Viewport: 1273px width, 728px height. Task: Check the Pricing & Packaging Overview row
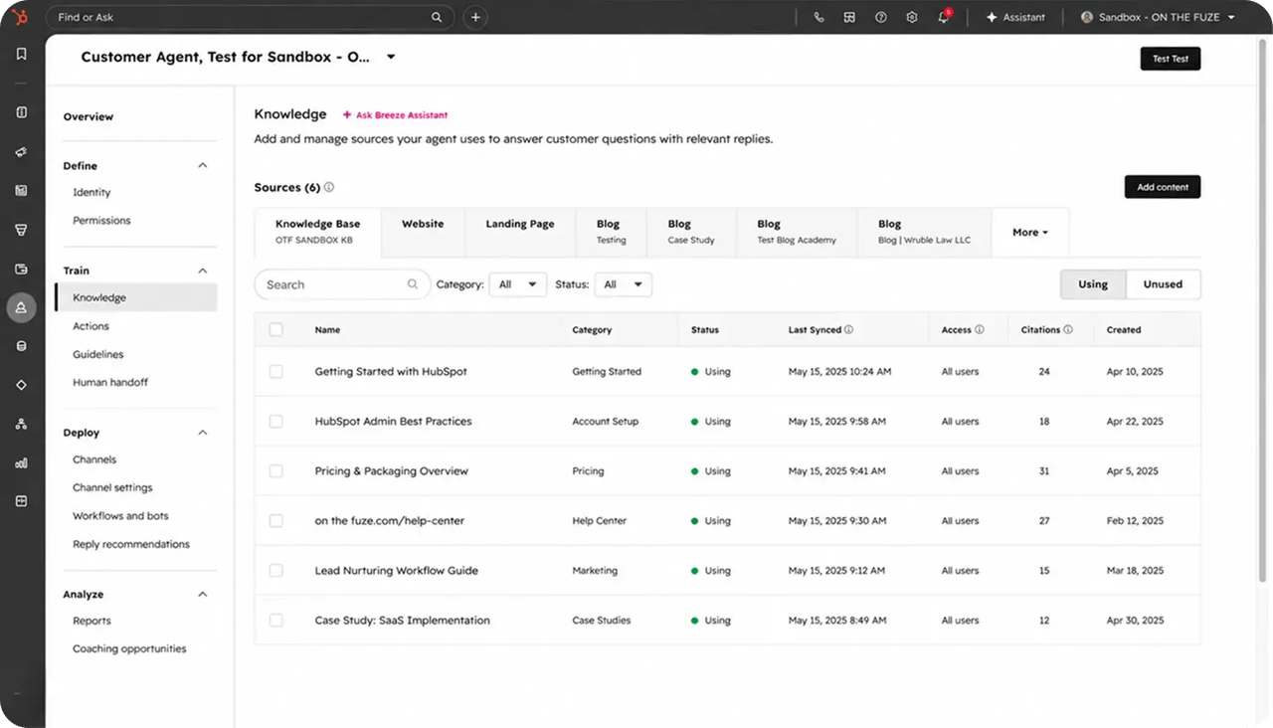coord(275,470)
